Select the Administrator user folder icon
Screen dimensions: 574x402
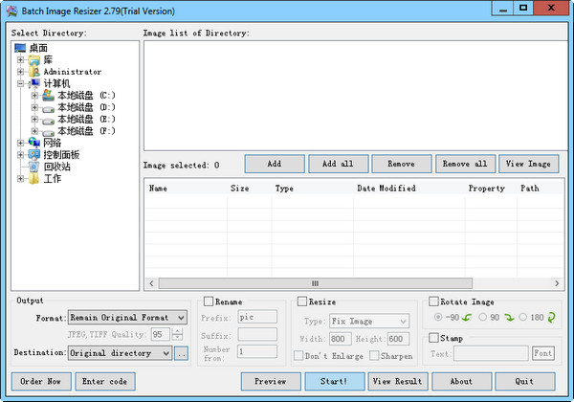click(34, 71)
